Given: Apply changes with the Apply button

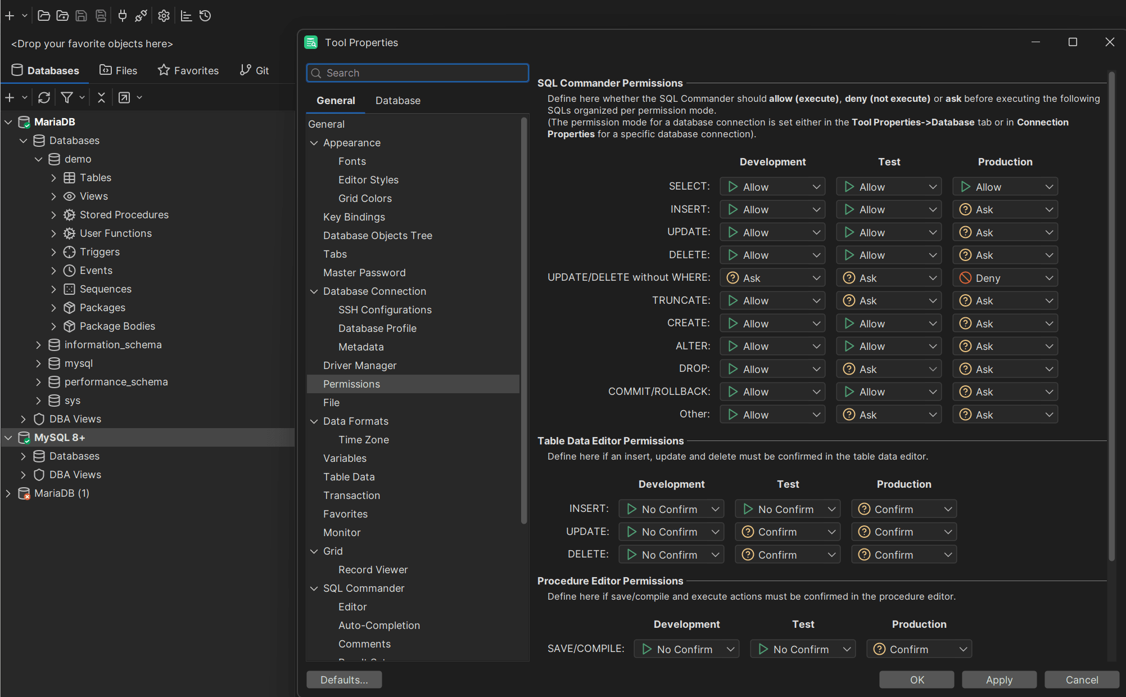Looking at the screenshot, I should 999,679.
